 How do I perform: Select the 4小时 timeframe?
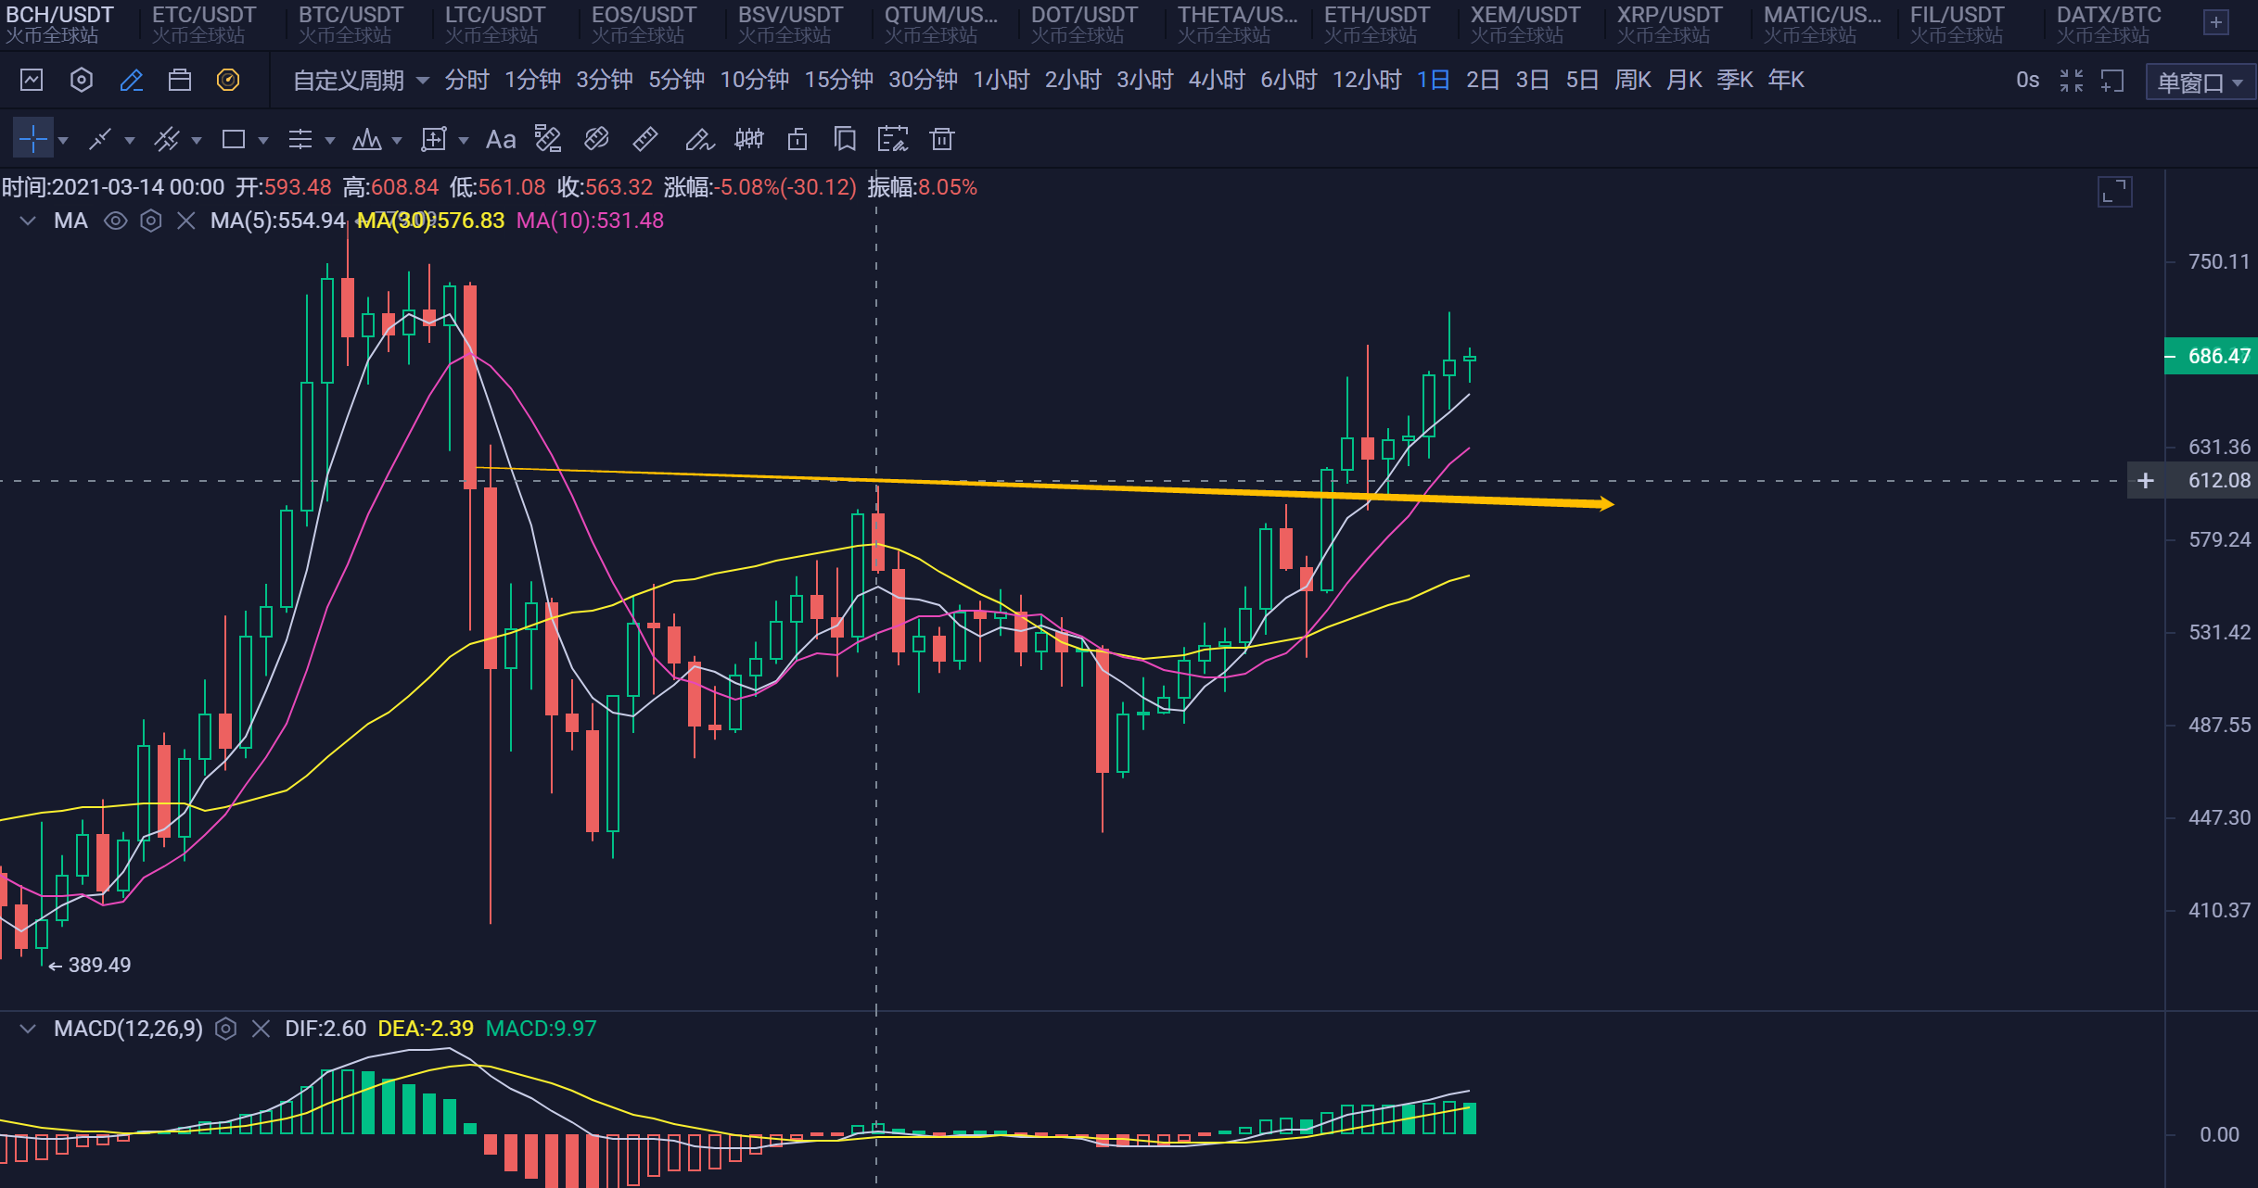pyautogui.click(x=1217, y=81)
